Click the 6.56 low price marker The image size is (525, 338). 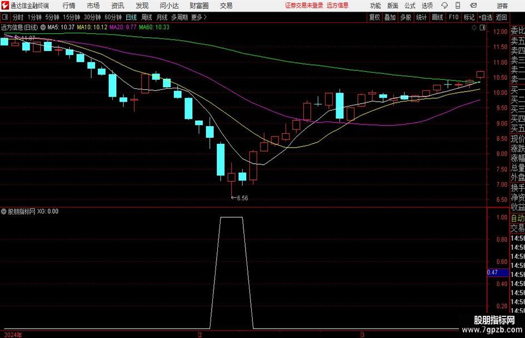pyautogui.click(x=242, y=198)
